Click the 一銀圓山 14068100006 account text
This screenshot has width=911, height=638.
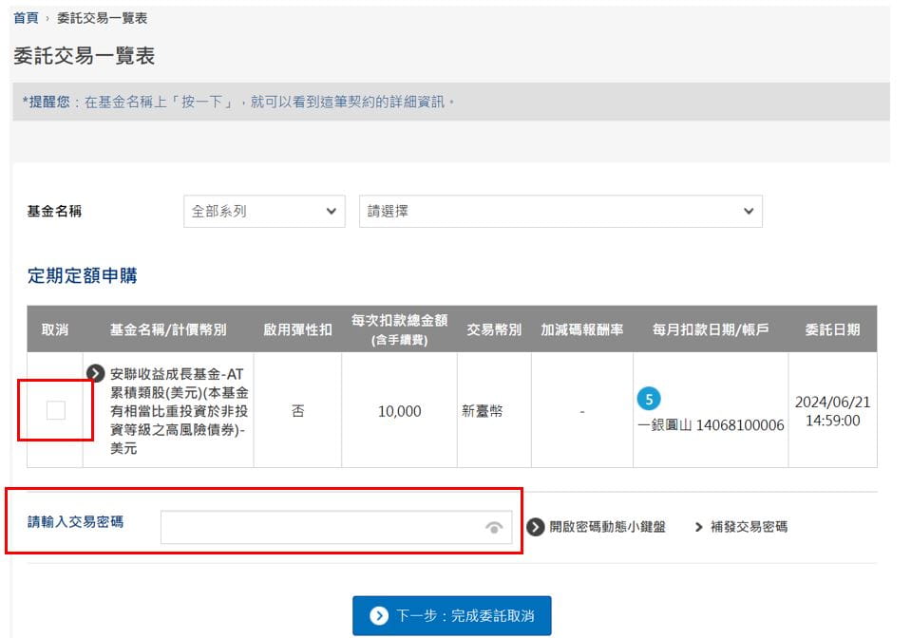711,424
